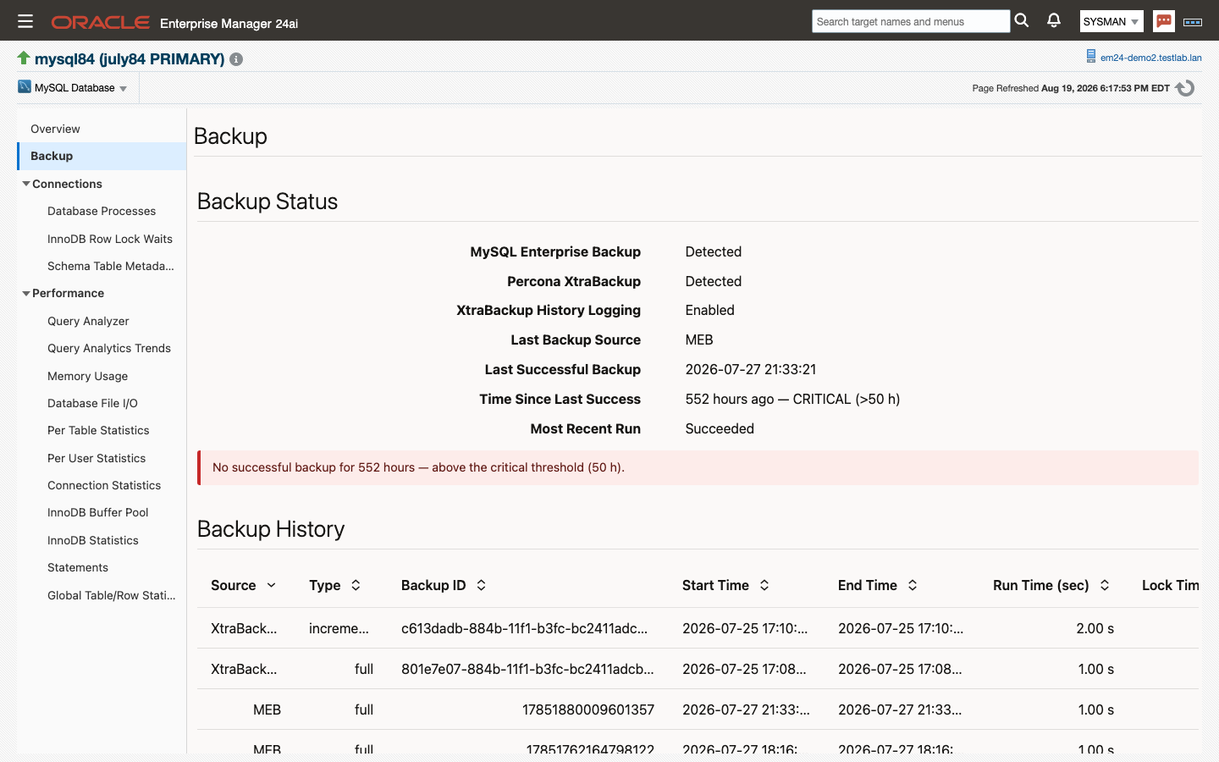Open the hamburger navigation menu
The height and width of the screenshot is (762, 1219).
25,21
